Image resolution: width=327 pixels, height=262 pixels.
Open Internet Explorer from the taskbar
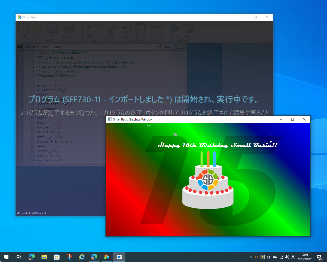click(82, 257)
